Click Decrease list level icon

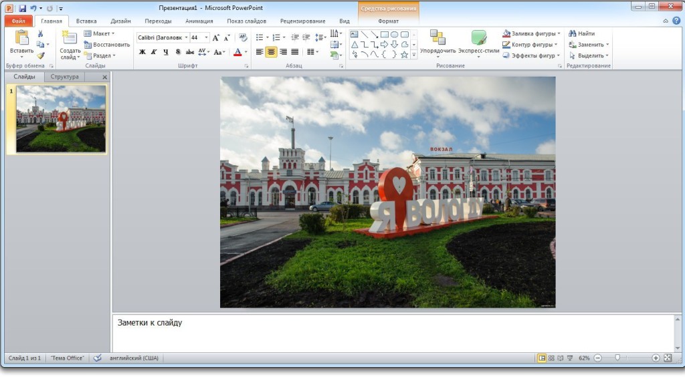(295, 37)
